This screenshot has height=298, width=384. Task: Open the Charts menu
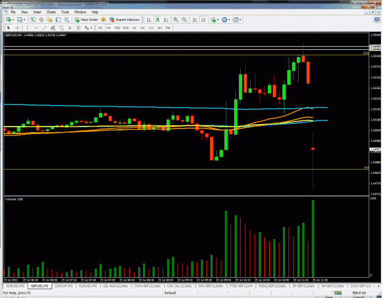point(51,12)
